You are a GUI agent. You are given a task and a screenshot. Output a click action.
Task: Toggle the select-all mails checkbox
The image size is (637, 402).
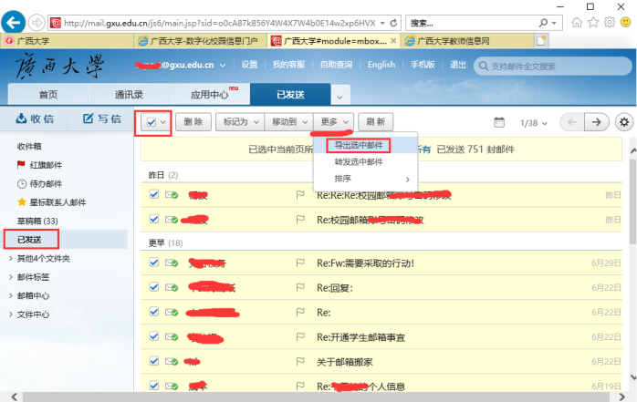click(151, 122)
